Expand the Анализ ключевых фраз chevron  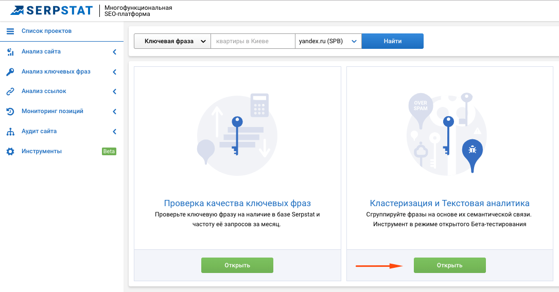(114, 72)
